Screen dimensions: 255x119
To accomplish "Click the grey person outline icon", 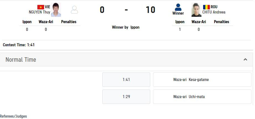I will (x=74, y=10).
